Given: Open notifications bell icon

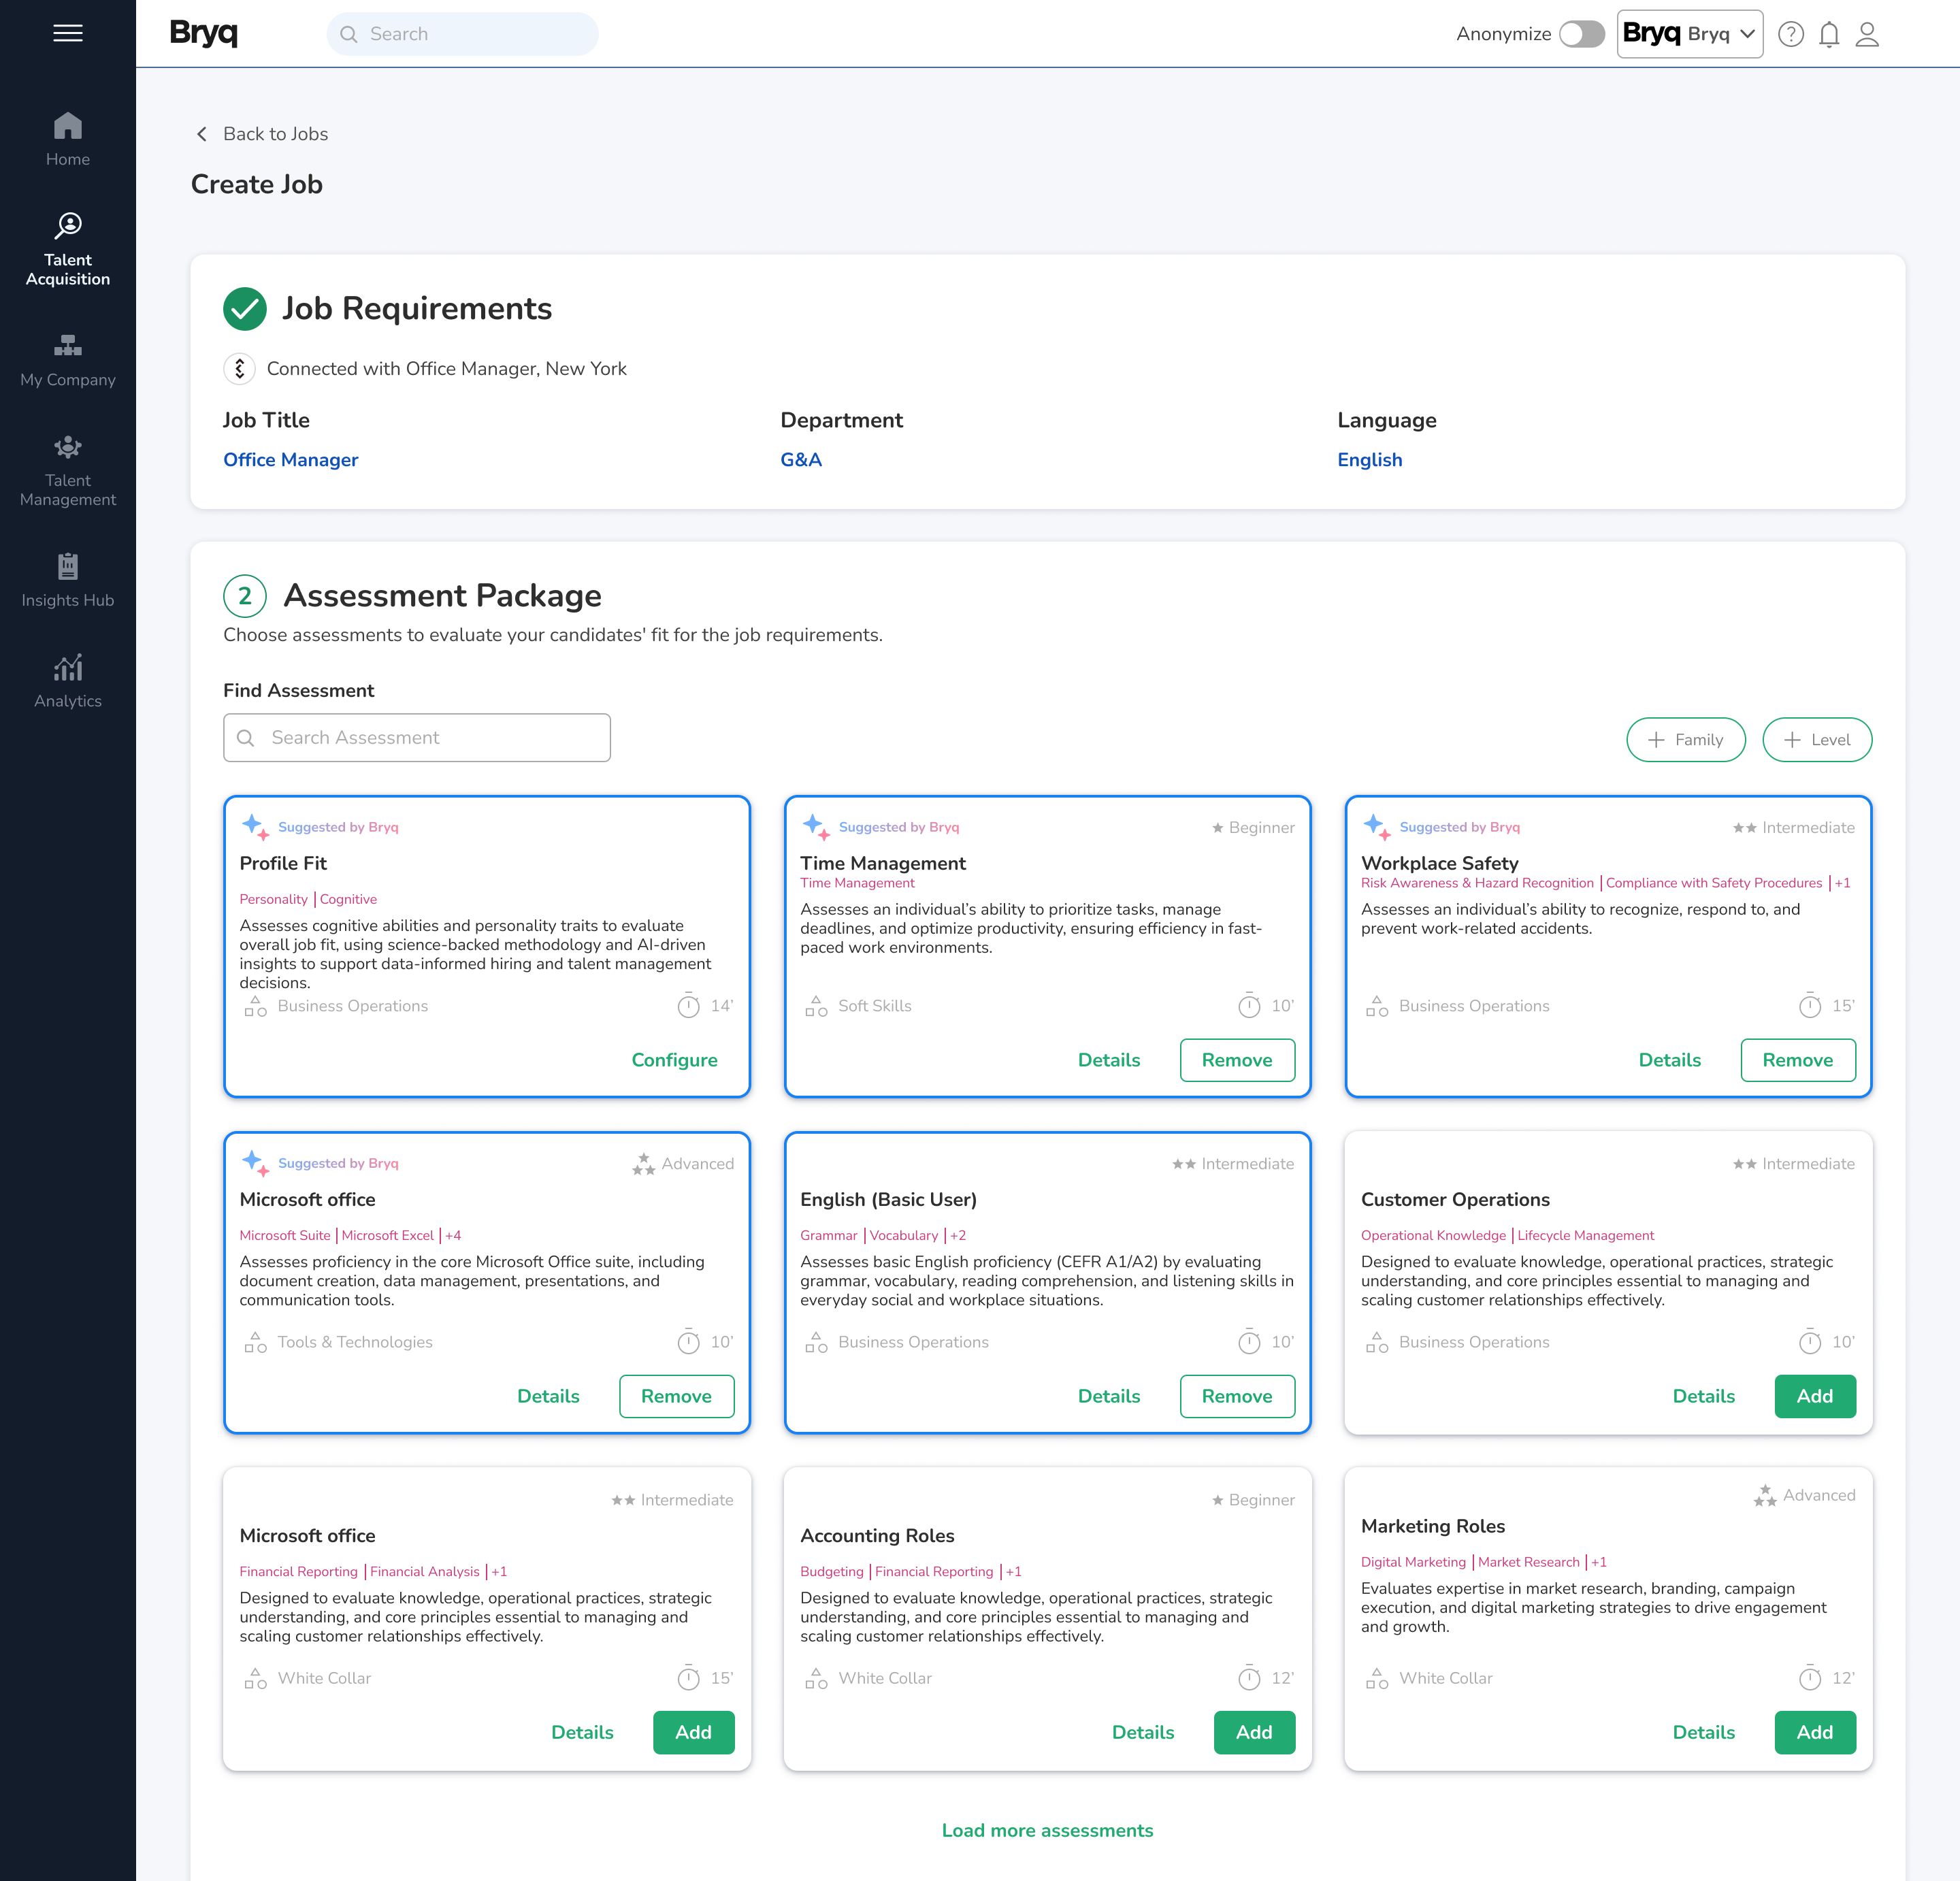Looking at the screenshot, I should pyautogui.click(x=1828, y=34).
